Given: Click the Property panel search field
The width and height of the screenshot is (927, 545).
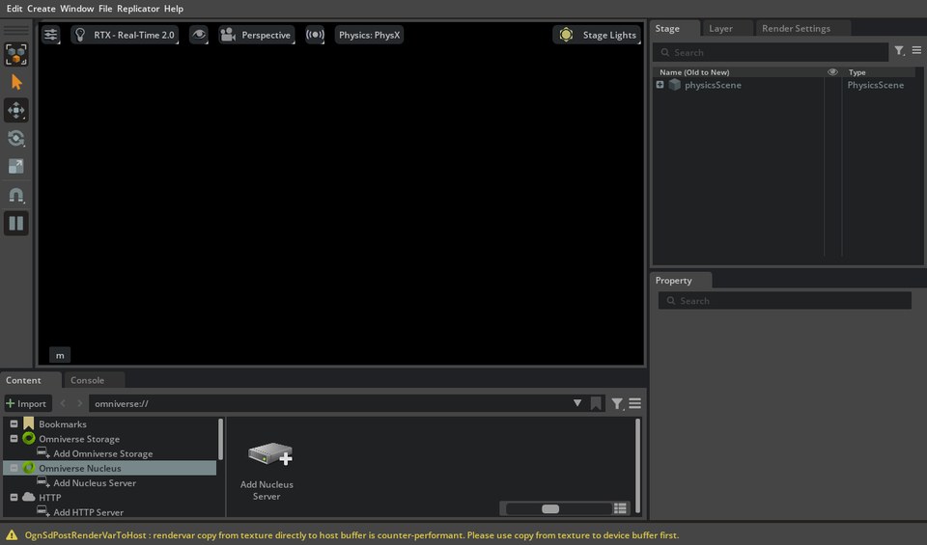Looking at the screenshot, I should coord(785,301).
